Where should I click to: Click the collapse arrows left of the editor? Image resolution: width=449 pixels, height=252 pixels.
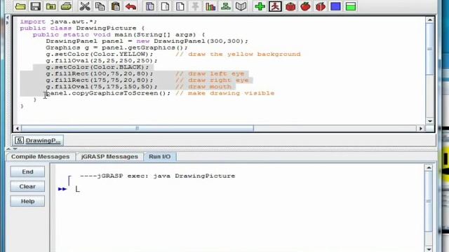pos(8,20)
